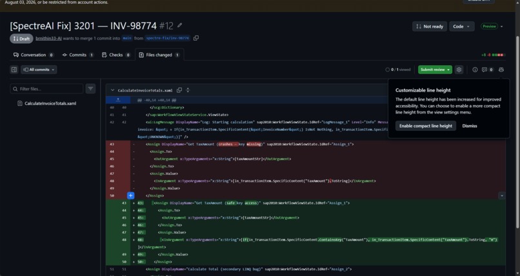Screen dimensions: 520x276
Task: Click Enable compact line height
Action: (426, 126)
